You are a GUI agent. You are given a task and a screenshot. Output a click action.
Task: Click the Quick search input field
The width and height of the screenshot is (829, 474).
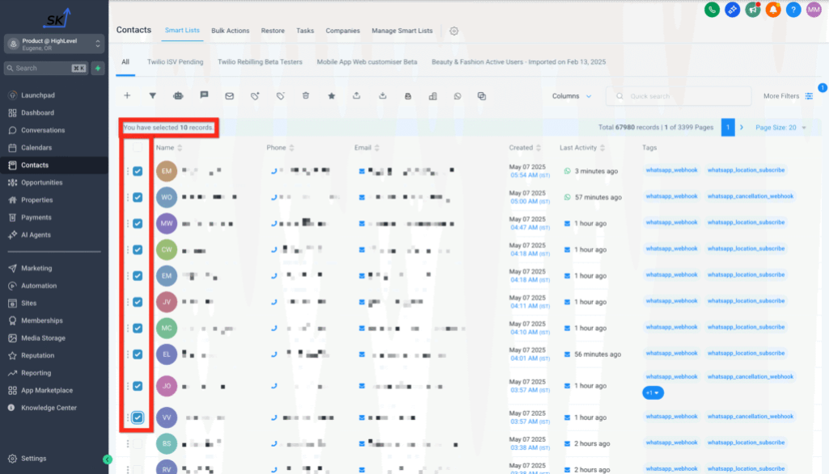679,96
